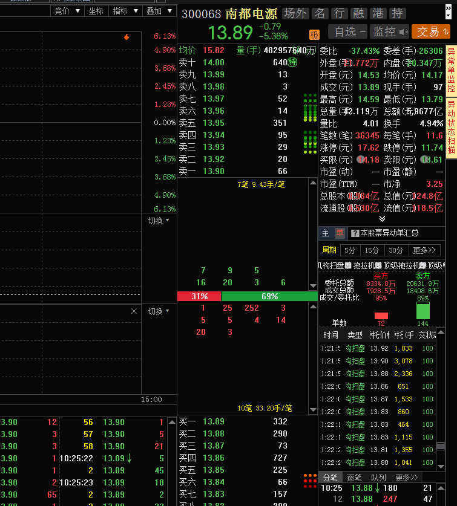The image size is (457, 506).
Task: Click 更多>> next to 队列
Action: point(407,478)
